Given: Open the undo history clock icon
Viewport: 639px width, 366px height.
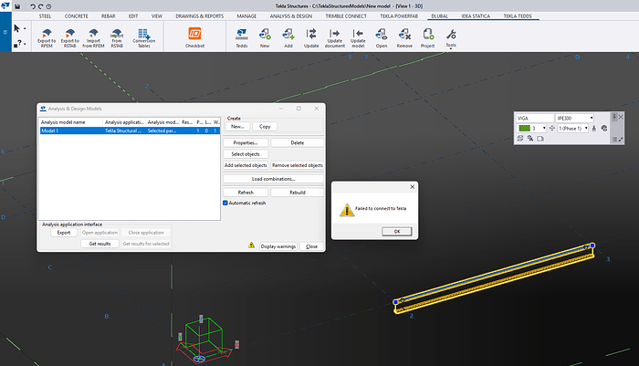Looking at the screenshot, I should [48, 6].
